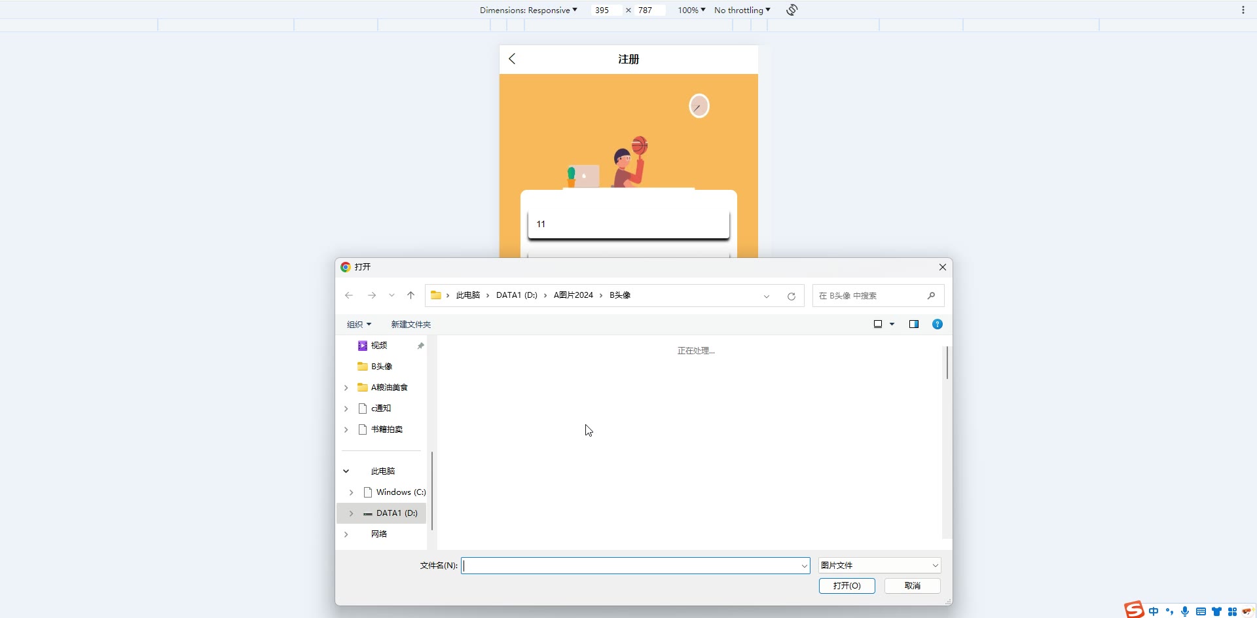Click the 取消 button

(x=912, y=585)
